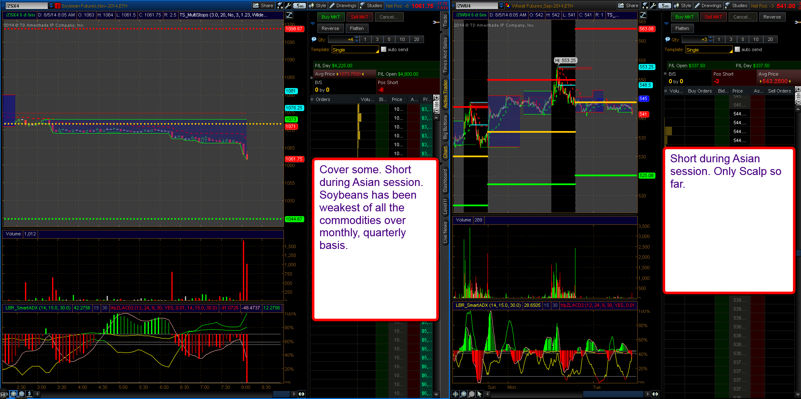Click Buy MKT for Wheat futures

[685, 17]
